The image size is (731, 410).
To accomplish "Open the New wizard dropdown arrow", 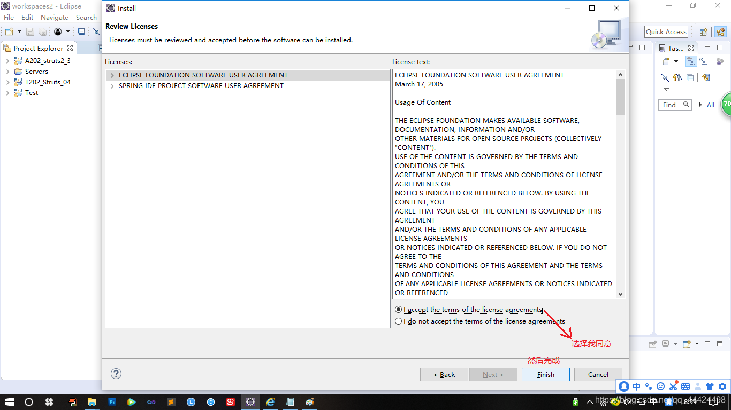I will point(19,32).
